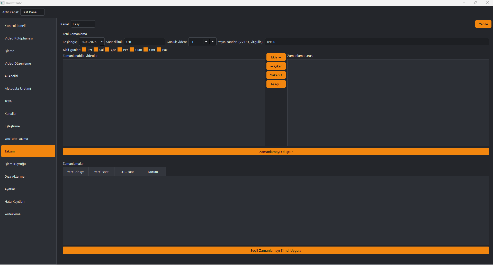The height and width of the screenshot is (265, 493).
Task: Sort by Durum column header
Action: [x=153, y=172]
